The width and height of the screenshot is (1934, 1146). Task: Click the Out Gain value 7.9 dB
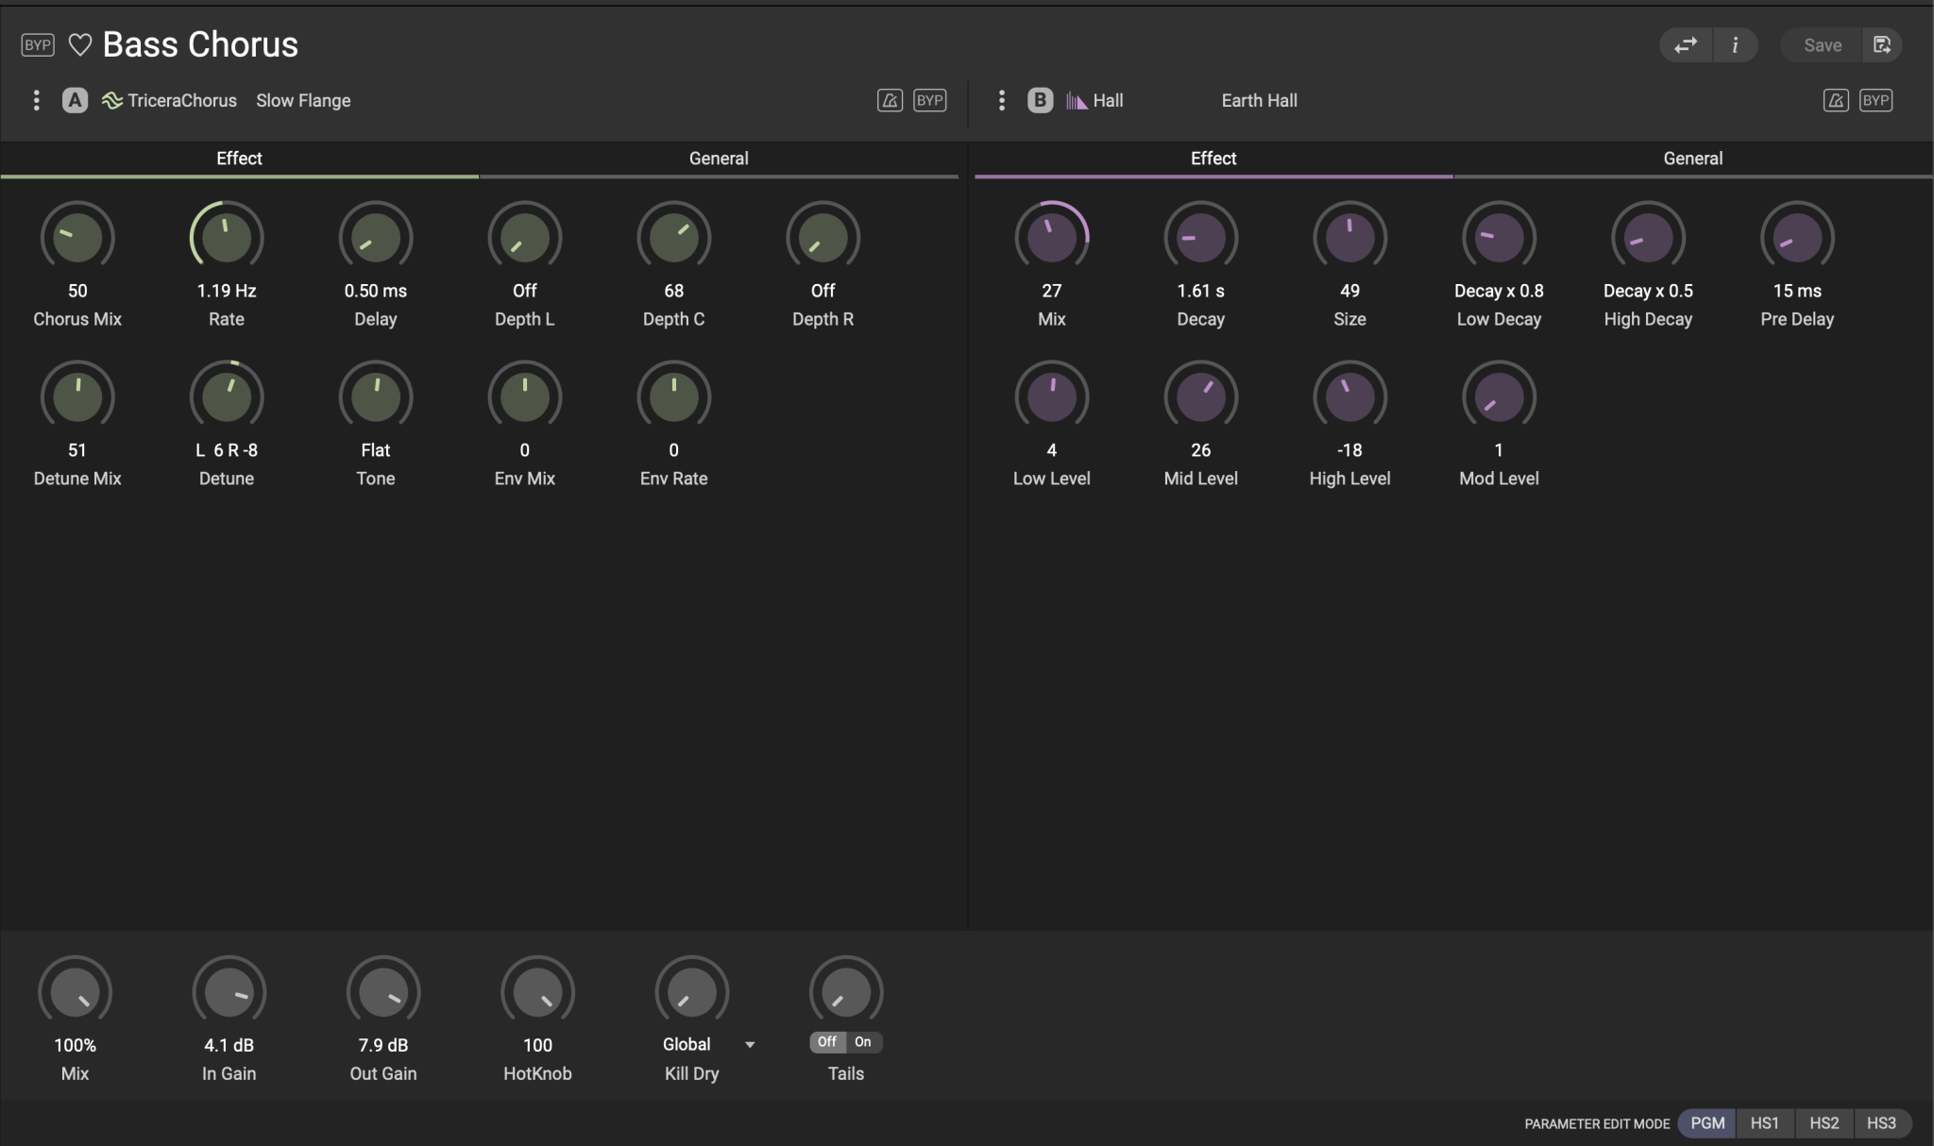pyautogui.click(x=383, y=1045)
